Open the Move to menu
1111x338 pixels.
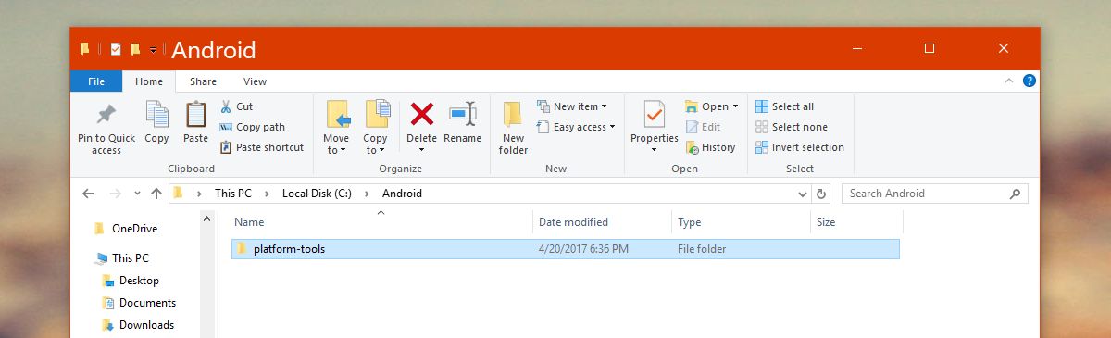[337, 127]
